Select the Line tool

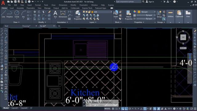click(3, 14)
